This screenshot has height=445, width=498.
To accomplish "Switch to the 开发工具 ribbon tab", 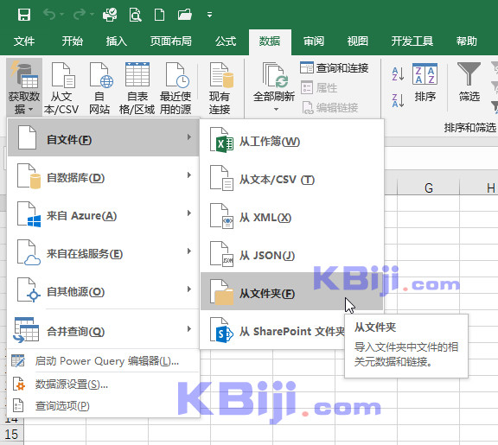I will click(x=412, y=41).
